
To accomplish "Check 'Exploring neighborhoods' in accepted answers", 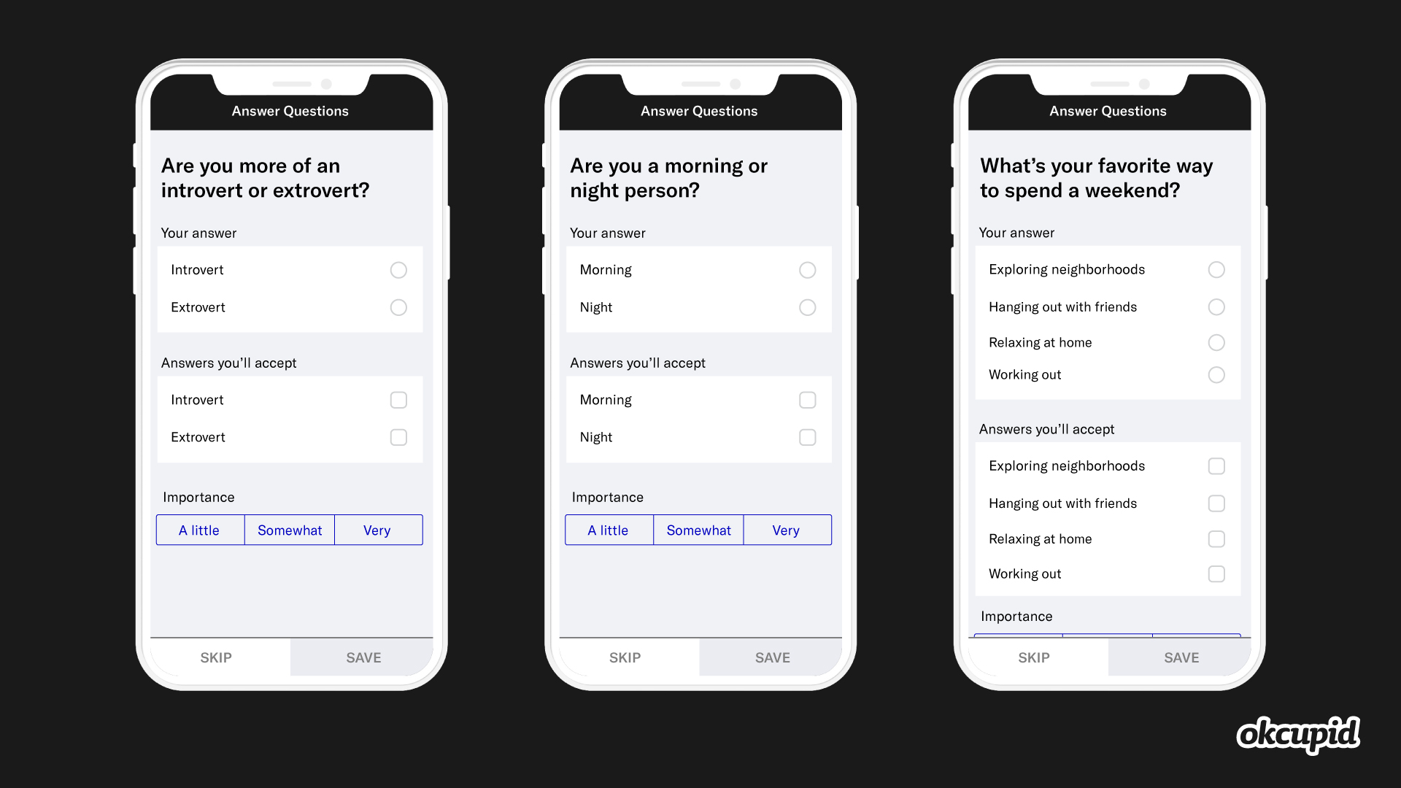I will coord(1215,466).
